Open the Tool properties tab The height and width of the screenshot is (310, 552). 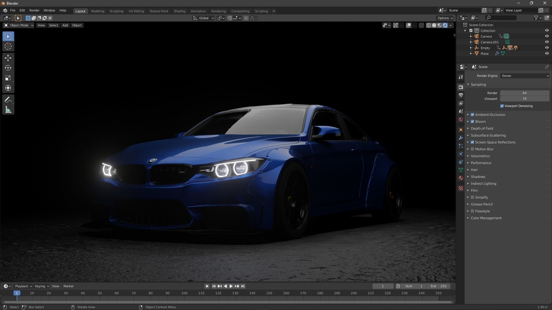click(461, 77)
